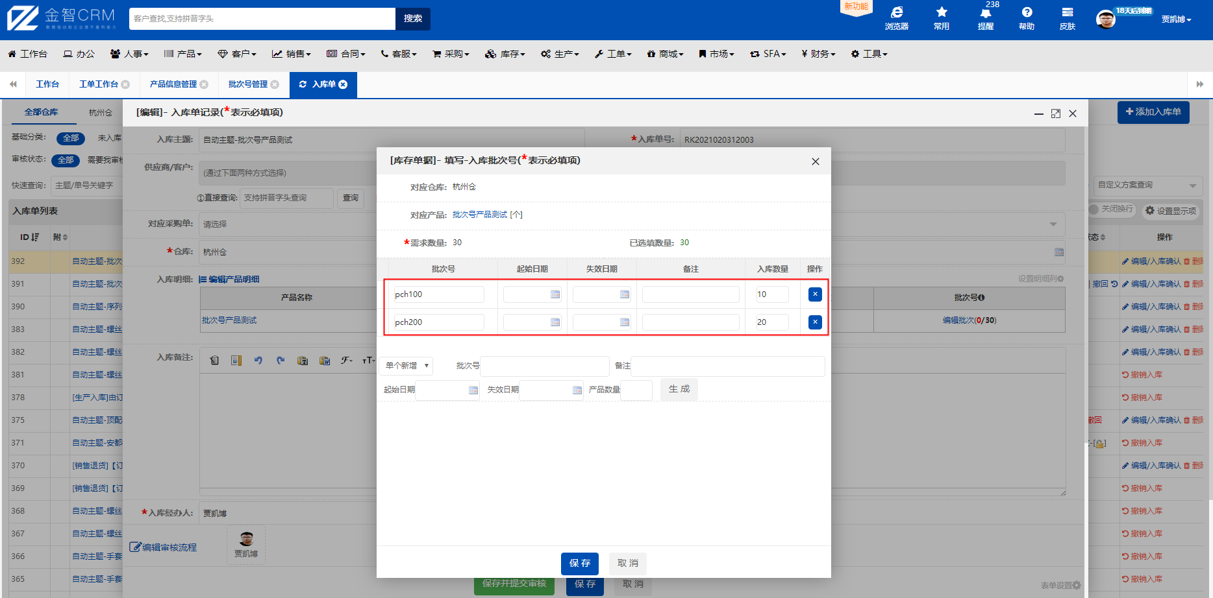
Task: Open the 办公 menu item
Action: click(x=79, y=54)
